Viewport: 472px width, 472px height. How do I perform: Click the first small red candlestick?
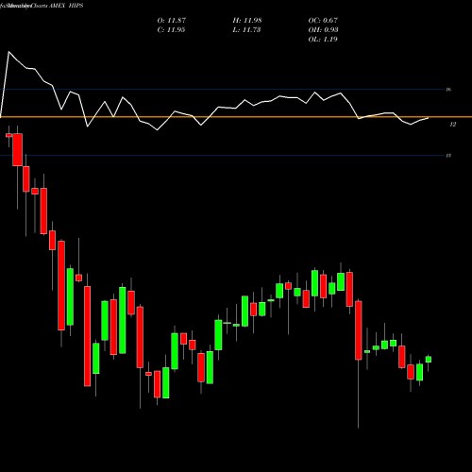tap(8, 135)
